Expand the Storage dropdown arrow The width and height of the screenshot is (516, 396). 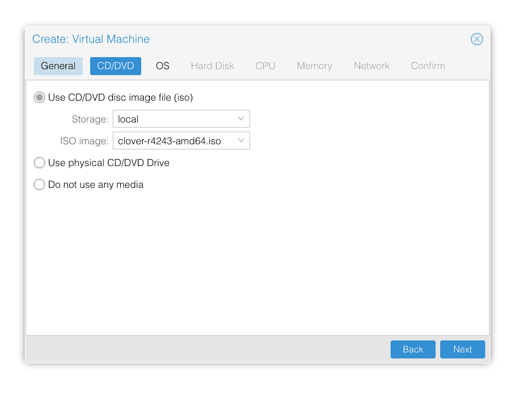[241, 119]
